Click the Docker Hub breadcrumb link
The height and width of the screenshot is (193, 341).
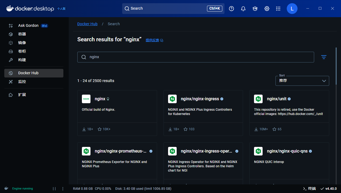click(x=87, y=24)
